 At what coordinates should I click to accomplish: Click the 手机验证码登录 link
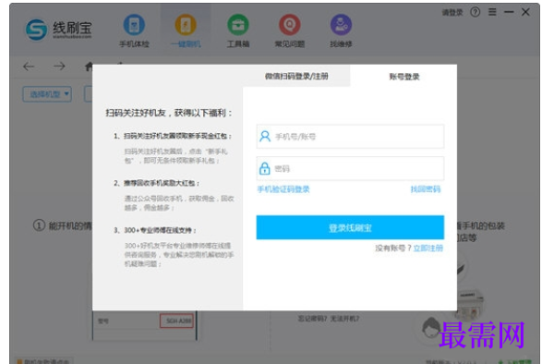[283, 189]
